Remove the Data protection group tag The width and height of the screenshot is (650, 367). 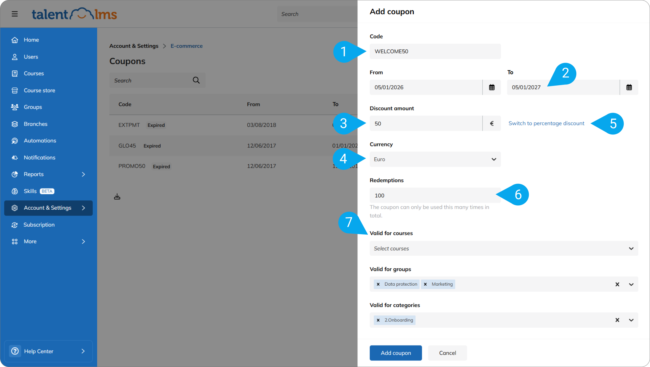pos(378,284)
